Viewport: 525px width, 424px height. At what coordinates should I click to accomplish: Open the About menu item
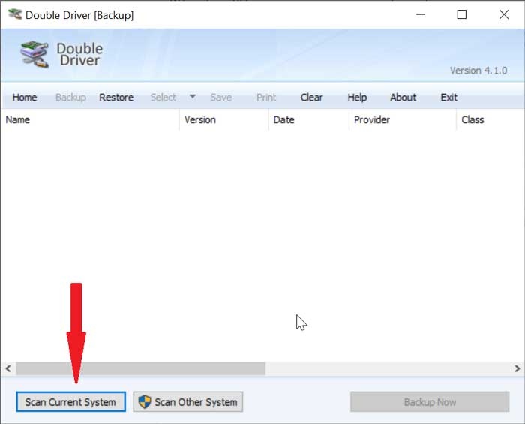(x=403, y=97)
